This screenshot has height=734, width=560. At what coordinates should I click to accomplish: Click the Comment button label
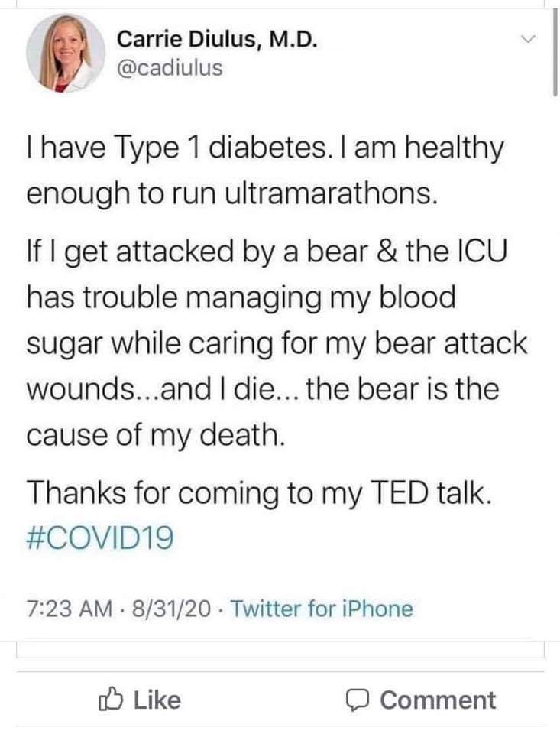tap(438, 700)
